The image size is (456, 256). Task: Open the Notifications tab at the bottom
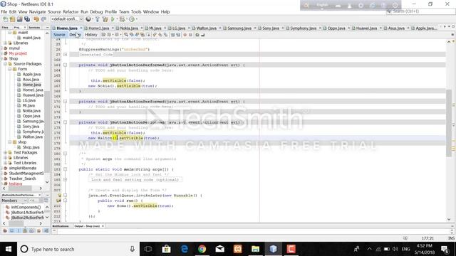pyautogui.click(x=61, y=226)
